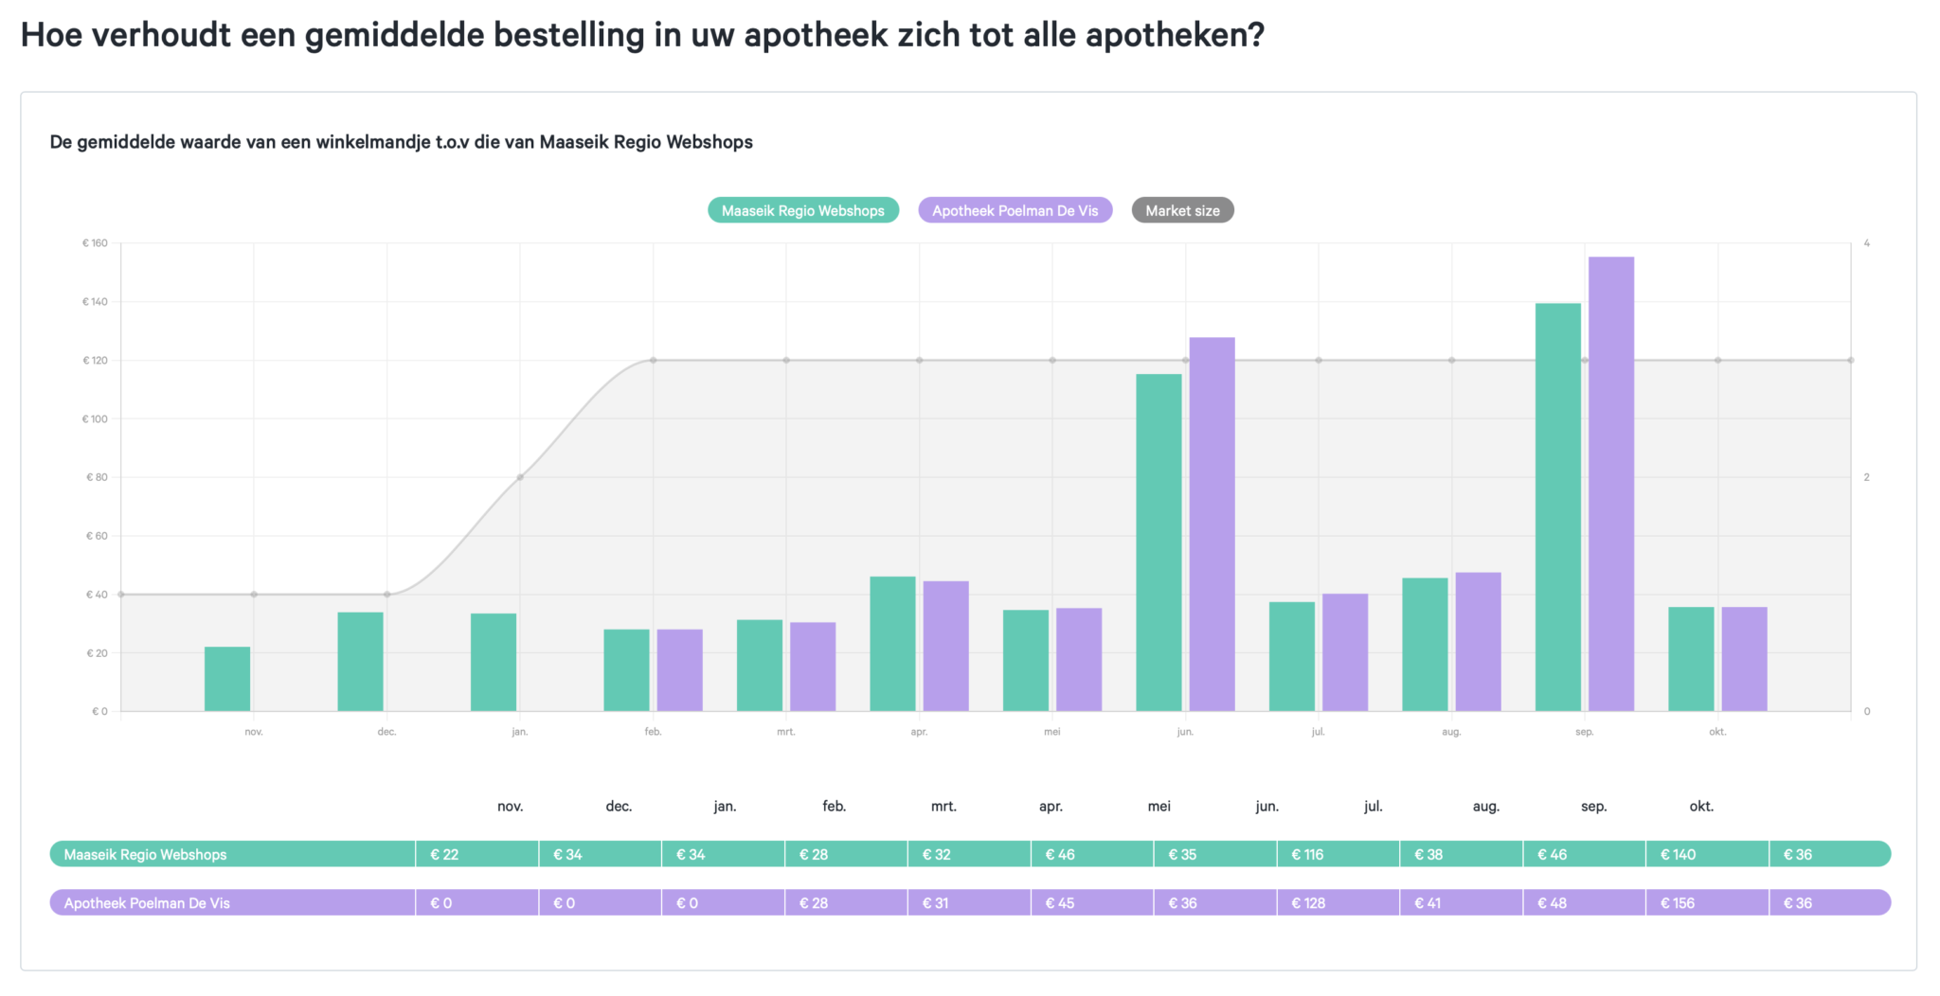Click the Market size data point above February
The image size is (1940, 996).
653,360
